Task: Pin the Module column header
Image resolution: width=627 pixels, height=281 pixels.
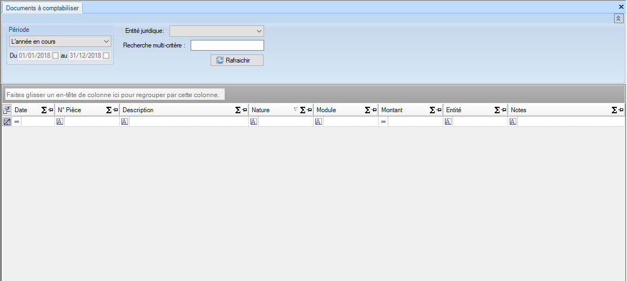Action: pos(374,110)
